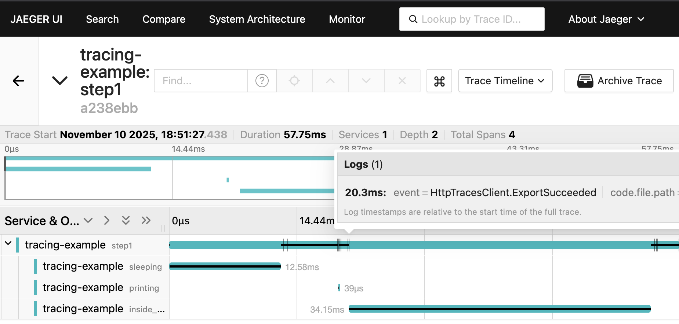The height and width of the screenshot is (324, 679).
Task: Select the tracing-example sleeping span
Action: 83,266
